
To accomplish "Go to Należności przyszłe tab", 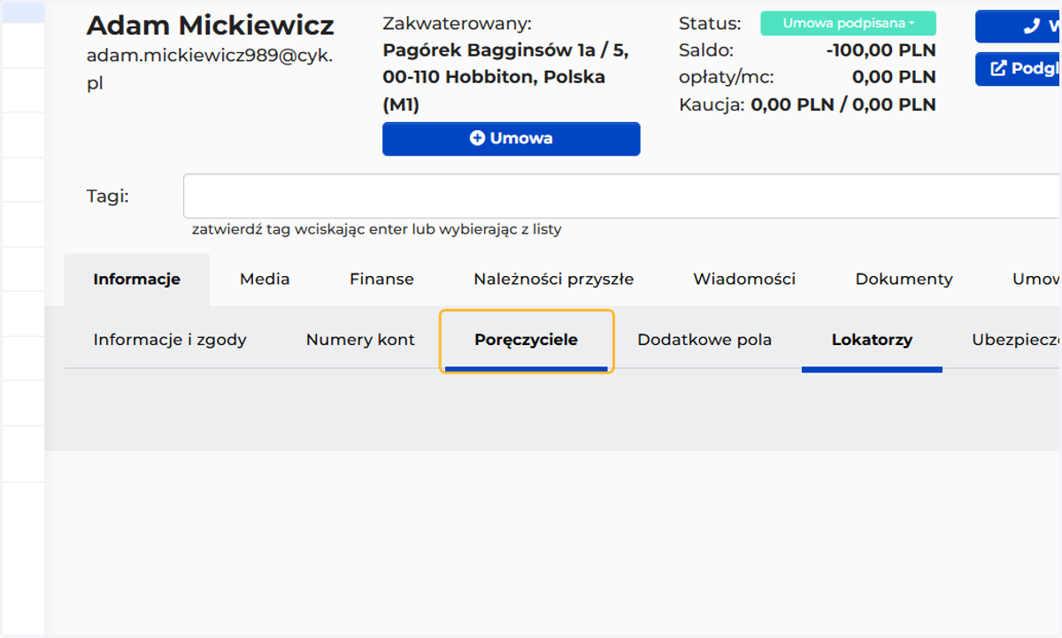I will point(553,280).
